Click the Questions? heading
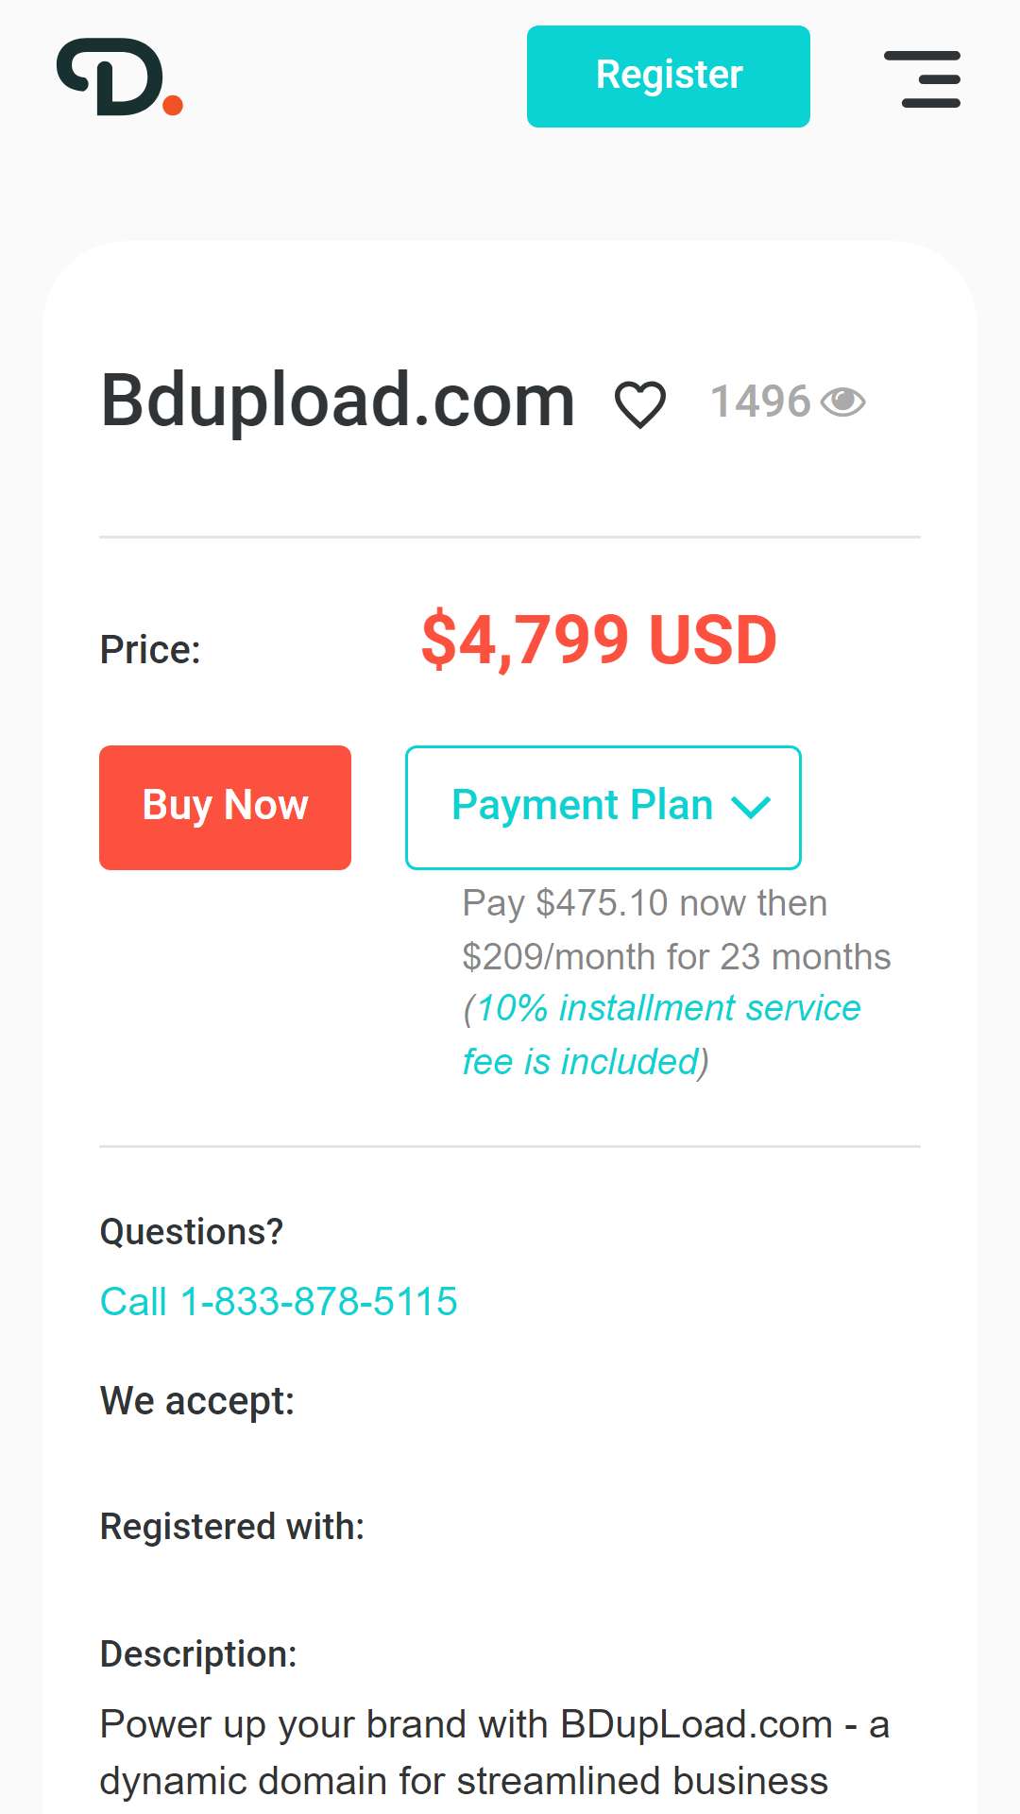1020x1814 pixels. coord(192,1232)
